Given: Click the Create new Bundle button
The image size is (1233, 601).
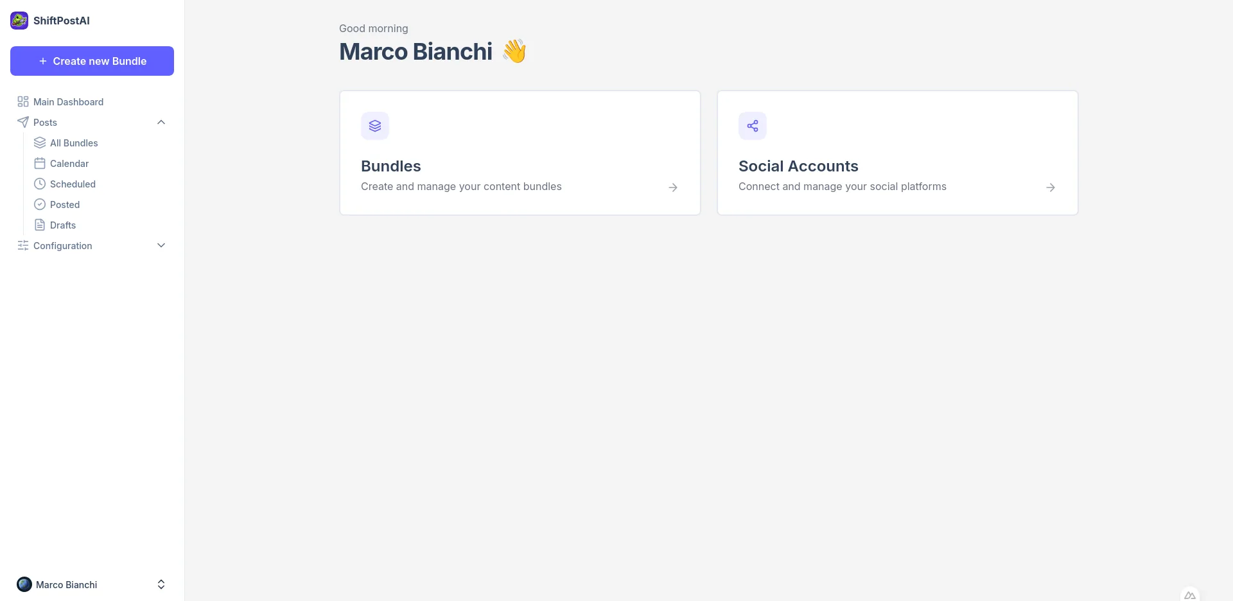Looking at the screenshot, I should 92,61.
